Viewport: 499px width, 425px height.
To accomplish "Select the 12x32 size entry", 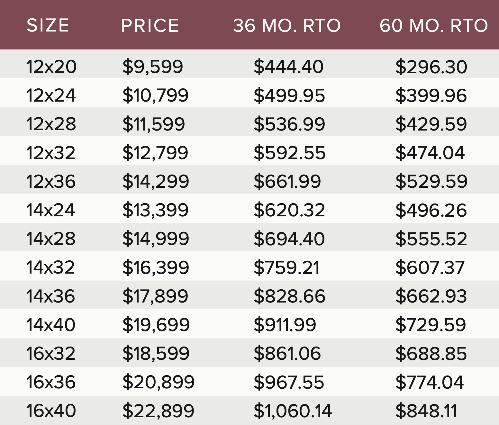I will [51, 153].
